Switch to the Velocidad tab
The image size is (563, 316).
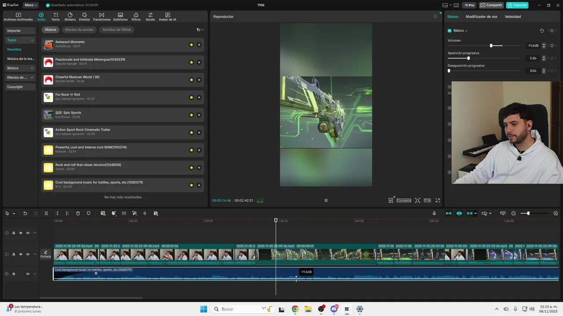tap(513, 17)
